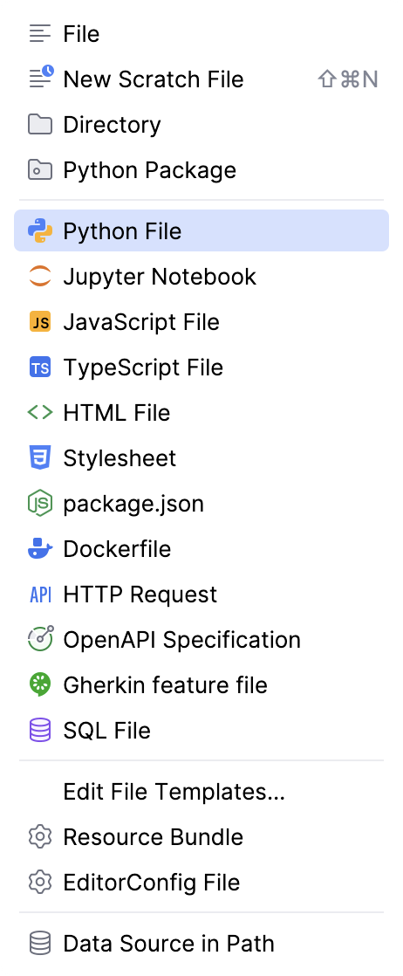This screenshot has height=976, width=403.
Task: Choose the HTTP Request entry
Action: pos(201,594)
